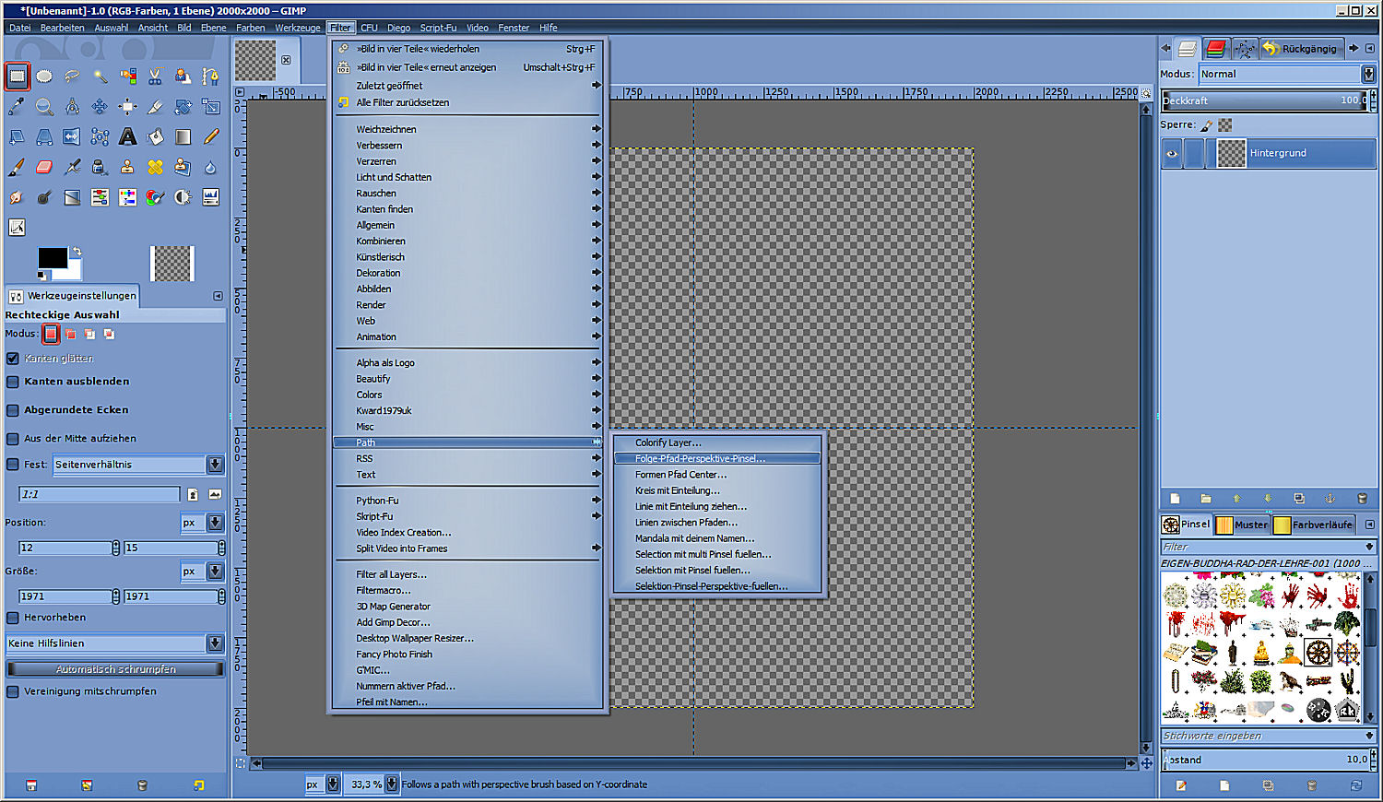Select the Ellipse Select tool
This screenshot has width=1383, height=802.
click(x=44, y=77)
